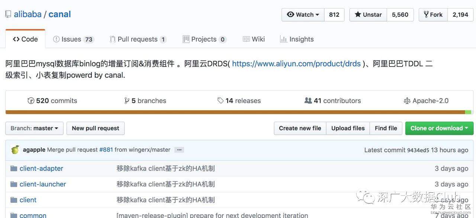Click the client-adapter folder icon
This screenshot has width=476, height=218.
(14, 169)
